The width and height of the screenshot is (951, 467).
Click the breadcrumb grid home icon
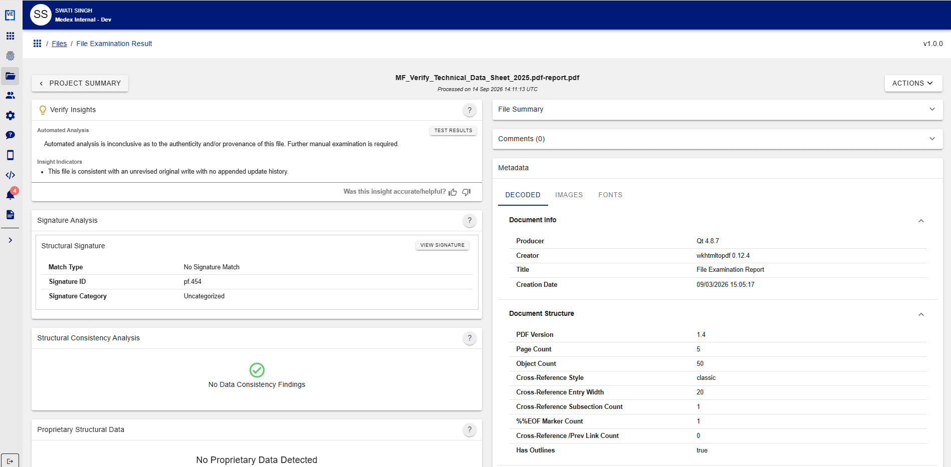coord(37,44)
